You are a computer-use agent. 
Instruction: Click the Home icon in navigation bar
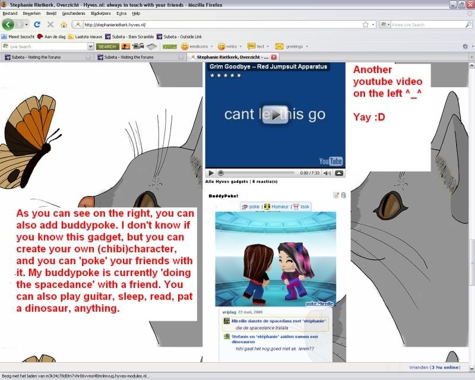(64, 24)
